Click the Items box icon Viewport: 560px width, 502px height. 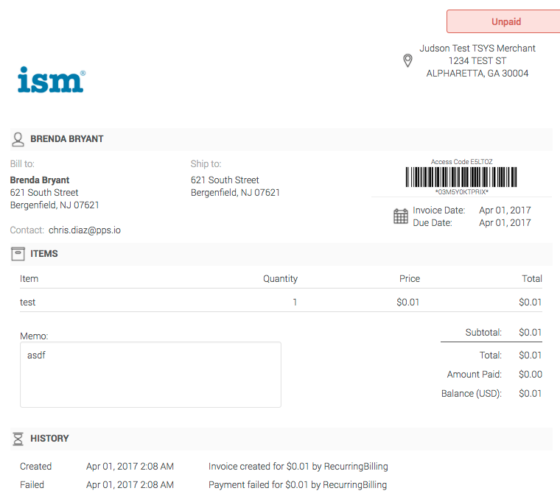(x=18, y=254)
